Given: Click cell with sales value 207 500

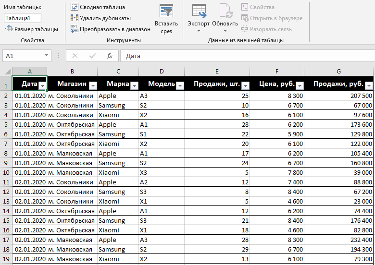Looking at the screenshot, I should [338, 96].
